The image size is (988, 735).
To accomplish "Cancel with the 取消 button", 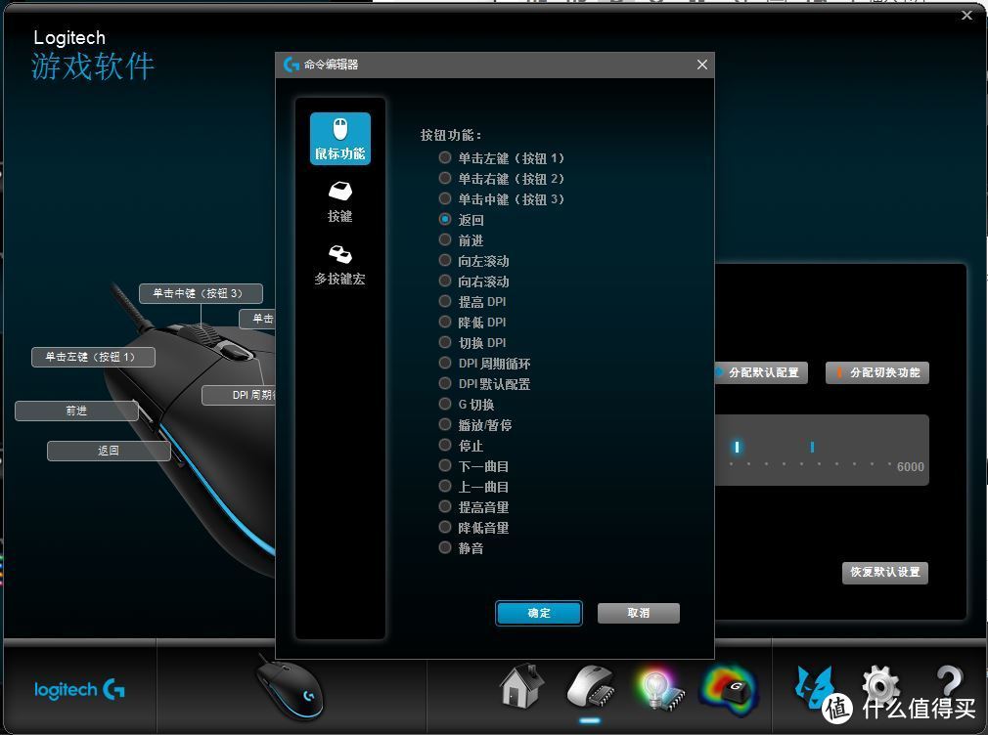I will (x=639, y=613).
